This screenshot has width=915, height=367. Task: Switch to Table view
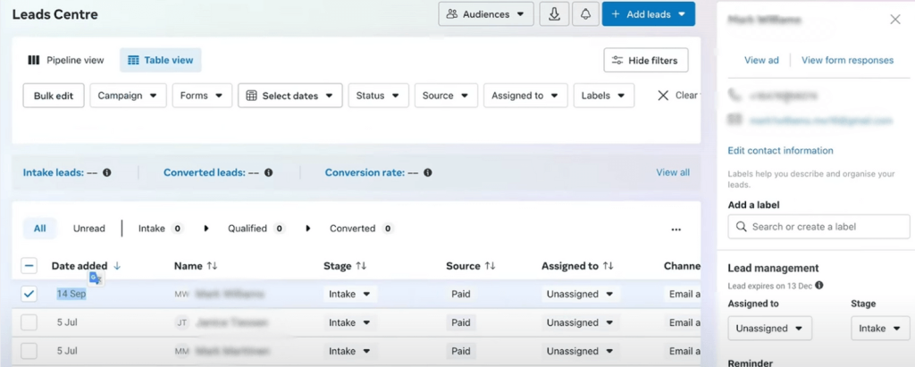click(x=161, y=60)
